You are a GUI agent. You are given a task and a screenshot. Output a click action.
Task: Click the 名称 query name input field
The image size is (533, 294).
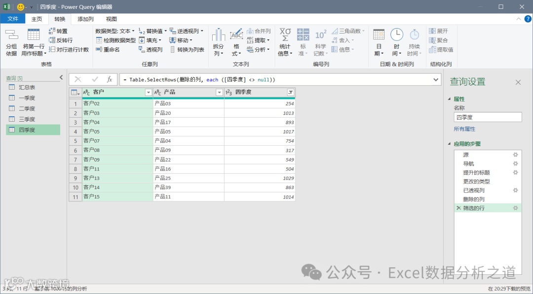pos(488,117)
